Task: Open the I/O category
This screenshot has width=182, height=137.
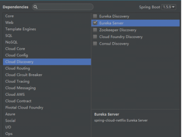Action: pyautogui.click(x=47, y=127)
